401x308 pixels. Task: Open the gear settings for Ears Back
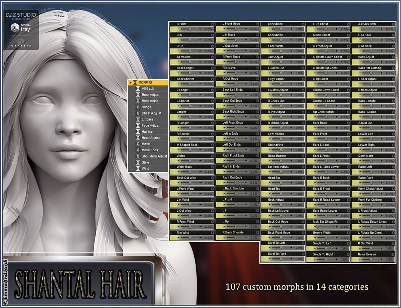click(348, 123)
